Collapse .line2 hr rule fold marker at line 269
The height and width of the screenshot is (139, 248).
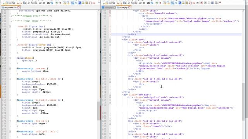[10, 100]
